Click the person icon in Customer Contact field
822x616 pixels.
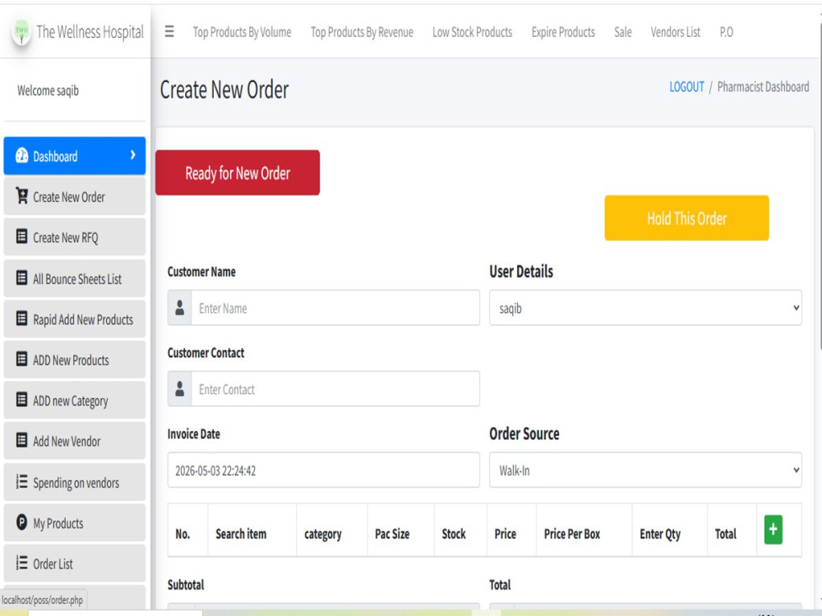(x=180, y=388)
